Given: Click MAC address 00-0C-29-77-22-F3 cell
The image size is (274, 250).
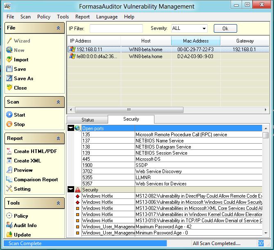Looking at the screenshot, I should [195, 50].
